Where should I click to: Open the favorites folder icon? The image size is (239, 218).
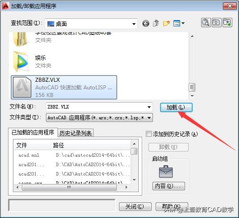pyautogui.click(x=216, y=23)
